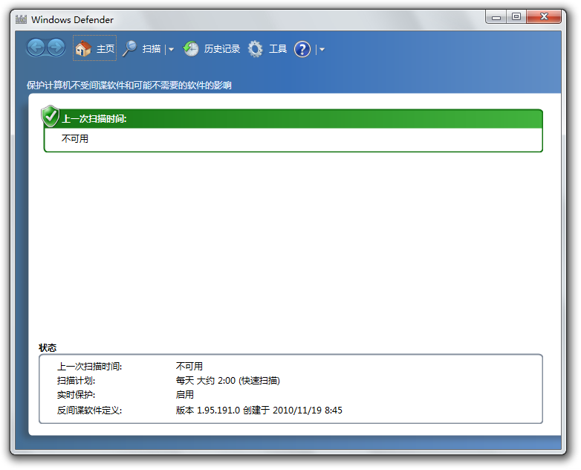The height and width of the screenshot is (470, 581).
Task: Click the Forward navigation arrow
Action: pyautogui.click(x=56, y=48)
